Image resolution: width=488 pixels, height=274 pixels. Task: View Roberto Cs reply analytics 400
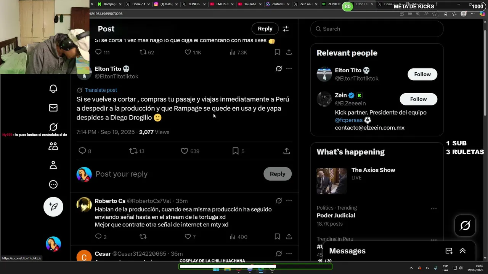(238, 237)
